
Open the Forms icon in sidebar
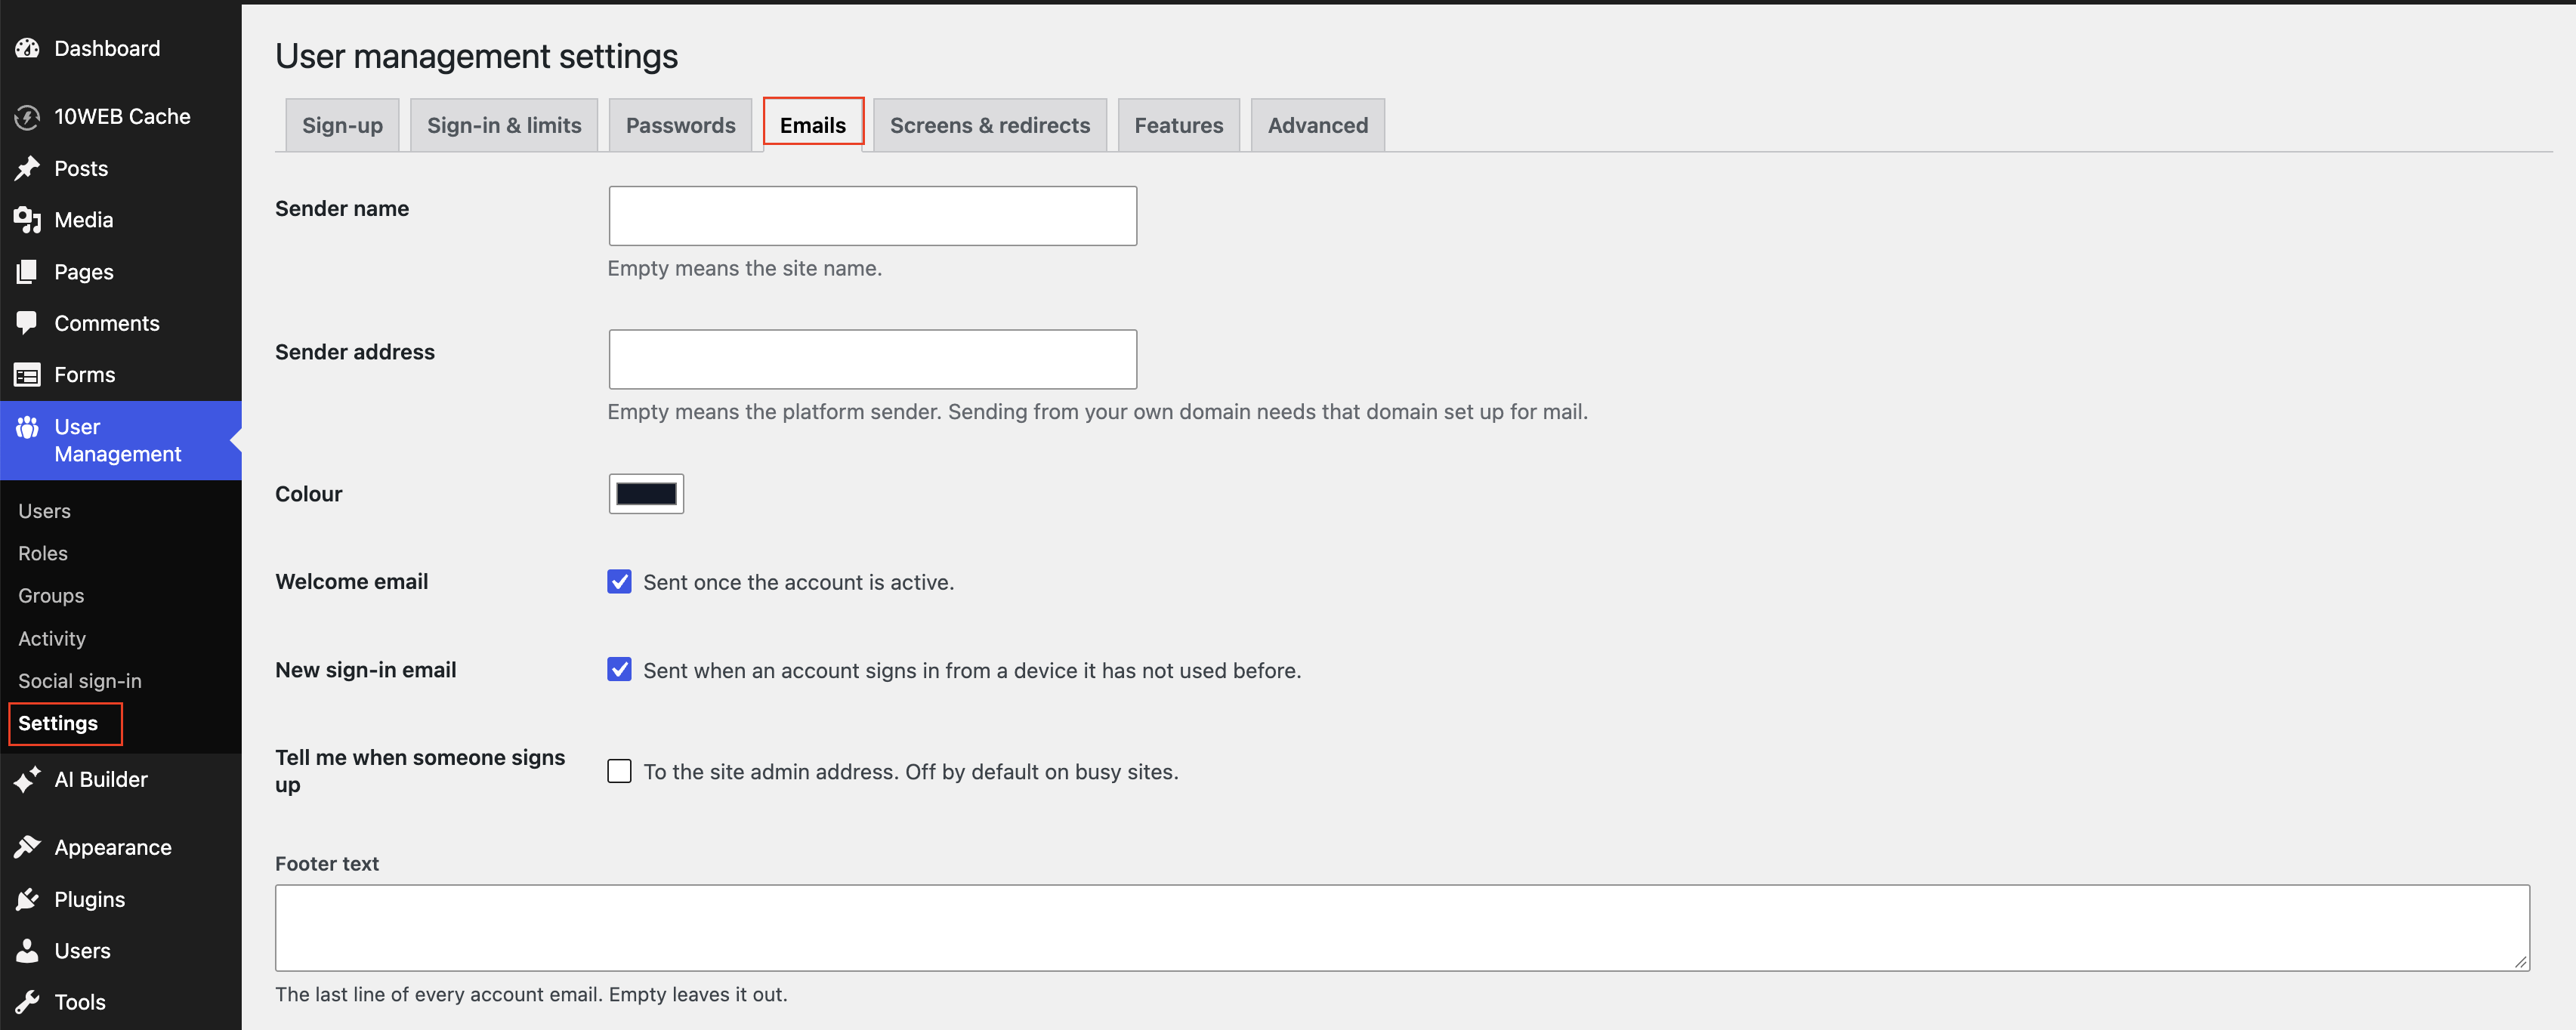[x=27, y=375]
